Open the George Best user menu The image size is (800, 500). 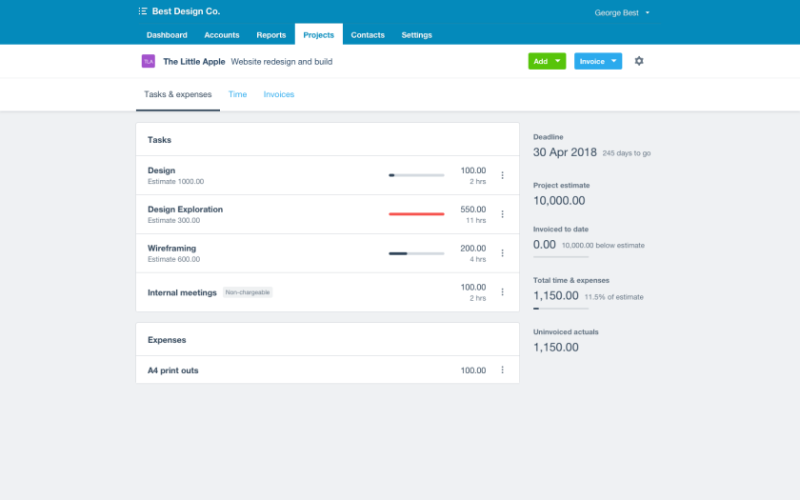tap(622, 12)
